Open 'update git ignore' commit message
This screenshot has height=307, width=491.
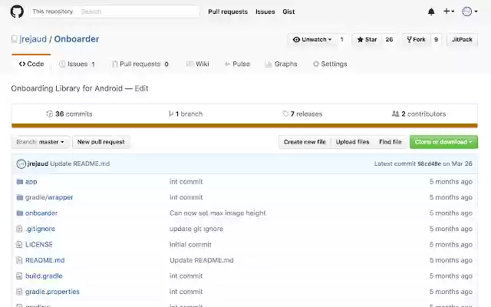[x=196, y=229]
